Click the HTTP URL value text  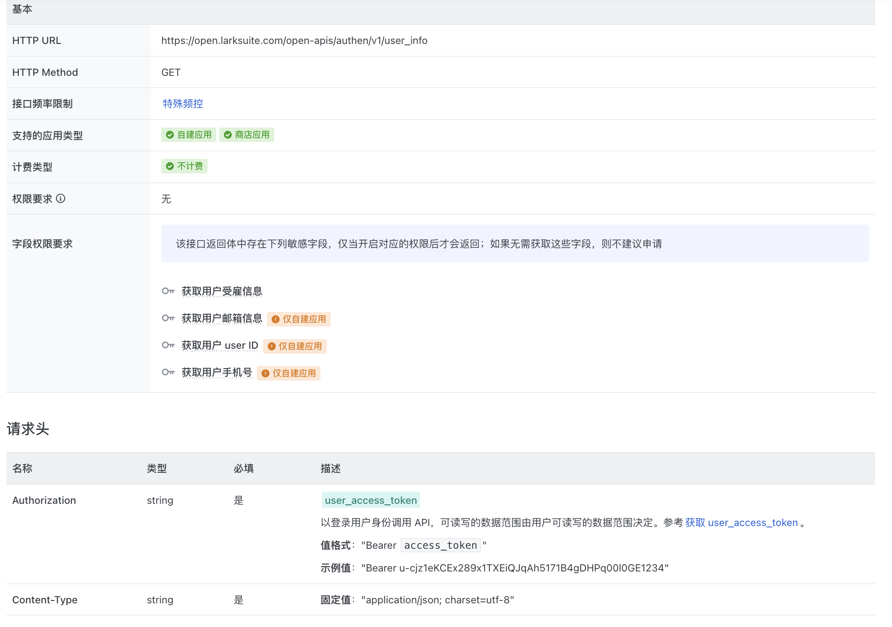coord(294,41)
